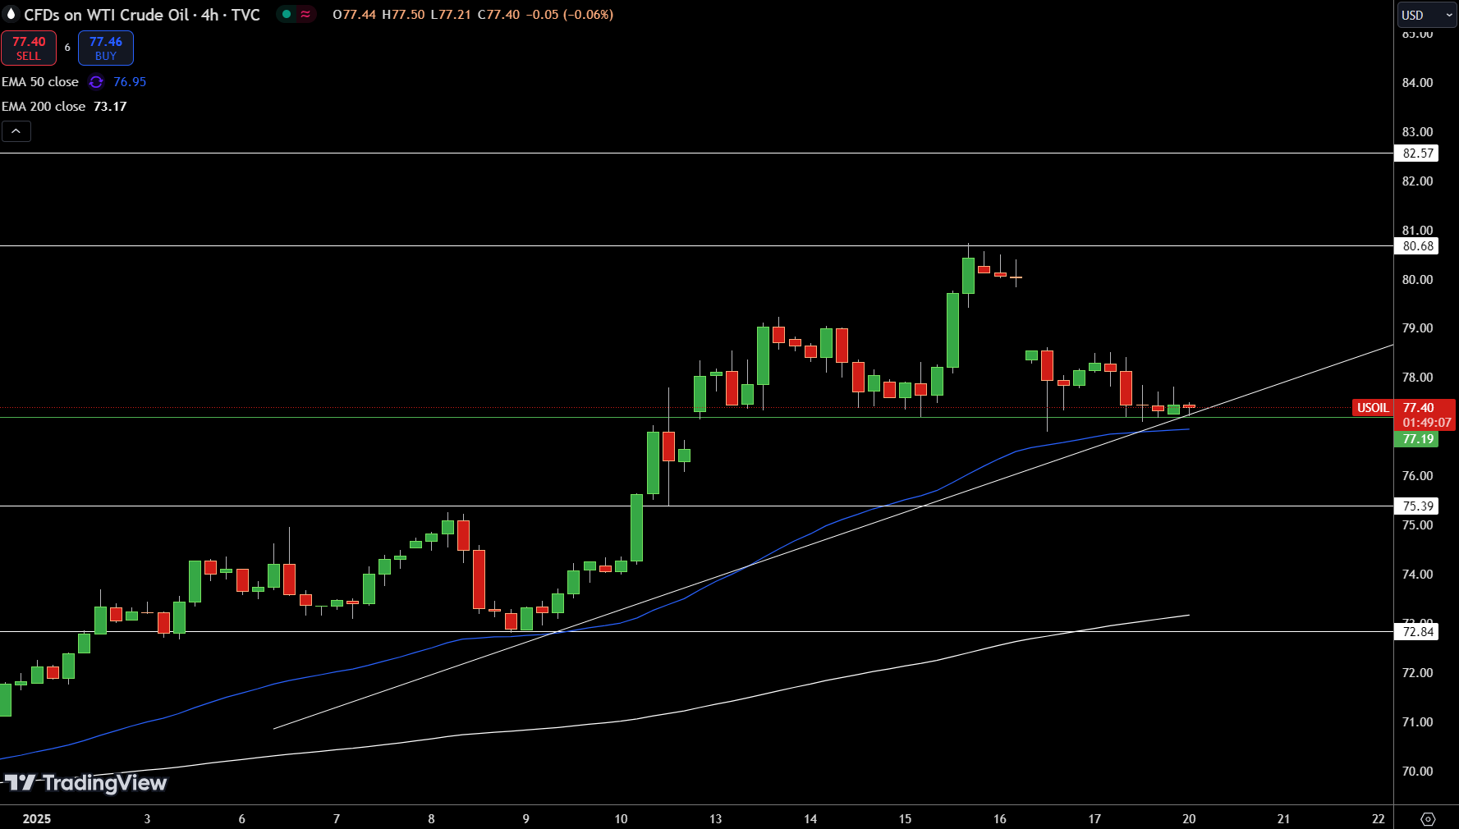Click the EMA 50 loading refresh icon
The width and height of the screenshot is (1459, 829).
96,82
